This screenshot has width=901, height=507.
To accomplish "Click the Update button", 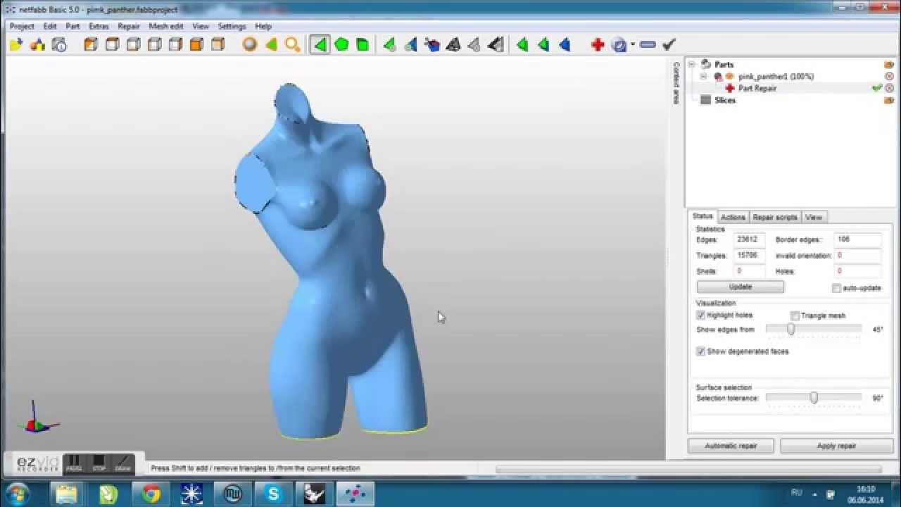I will click(x=741, y=287).
